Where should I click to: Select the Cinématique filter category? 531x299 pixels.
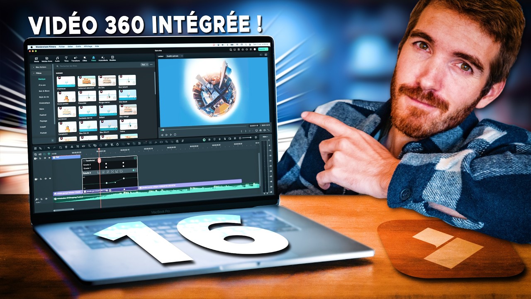[44, 103]
